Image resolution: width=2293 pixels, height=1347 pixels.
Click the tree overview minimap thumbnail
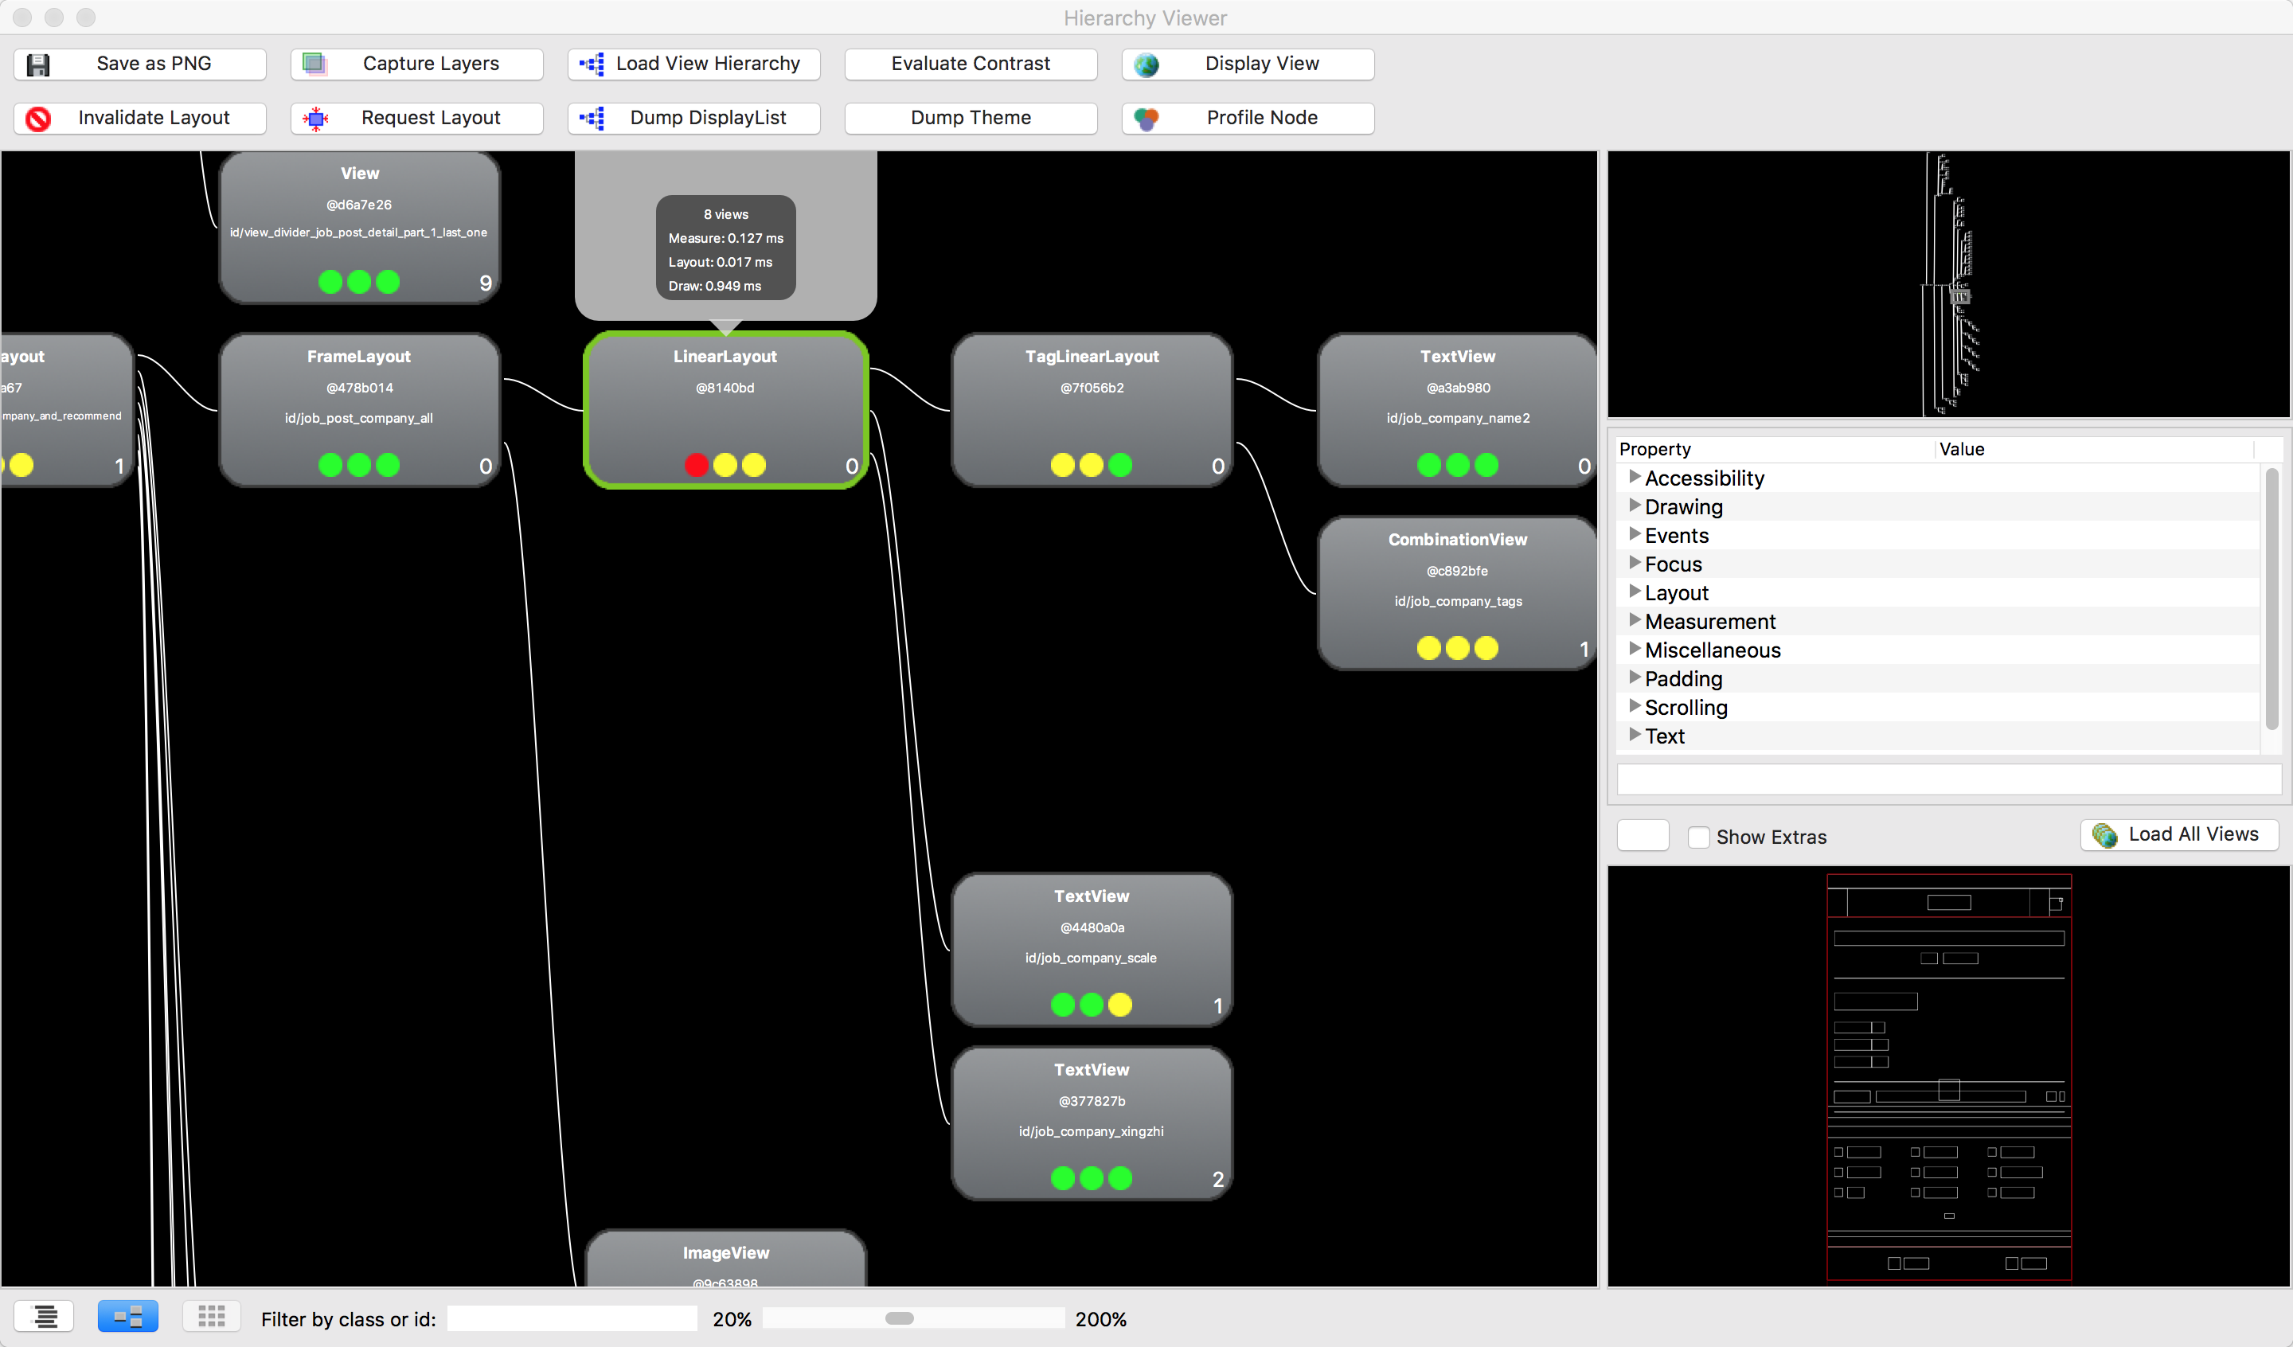pos(1948,284)
